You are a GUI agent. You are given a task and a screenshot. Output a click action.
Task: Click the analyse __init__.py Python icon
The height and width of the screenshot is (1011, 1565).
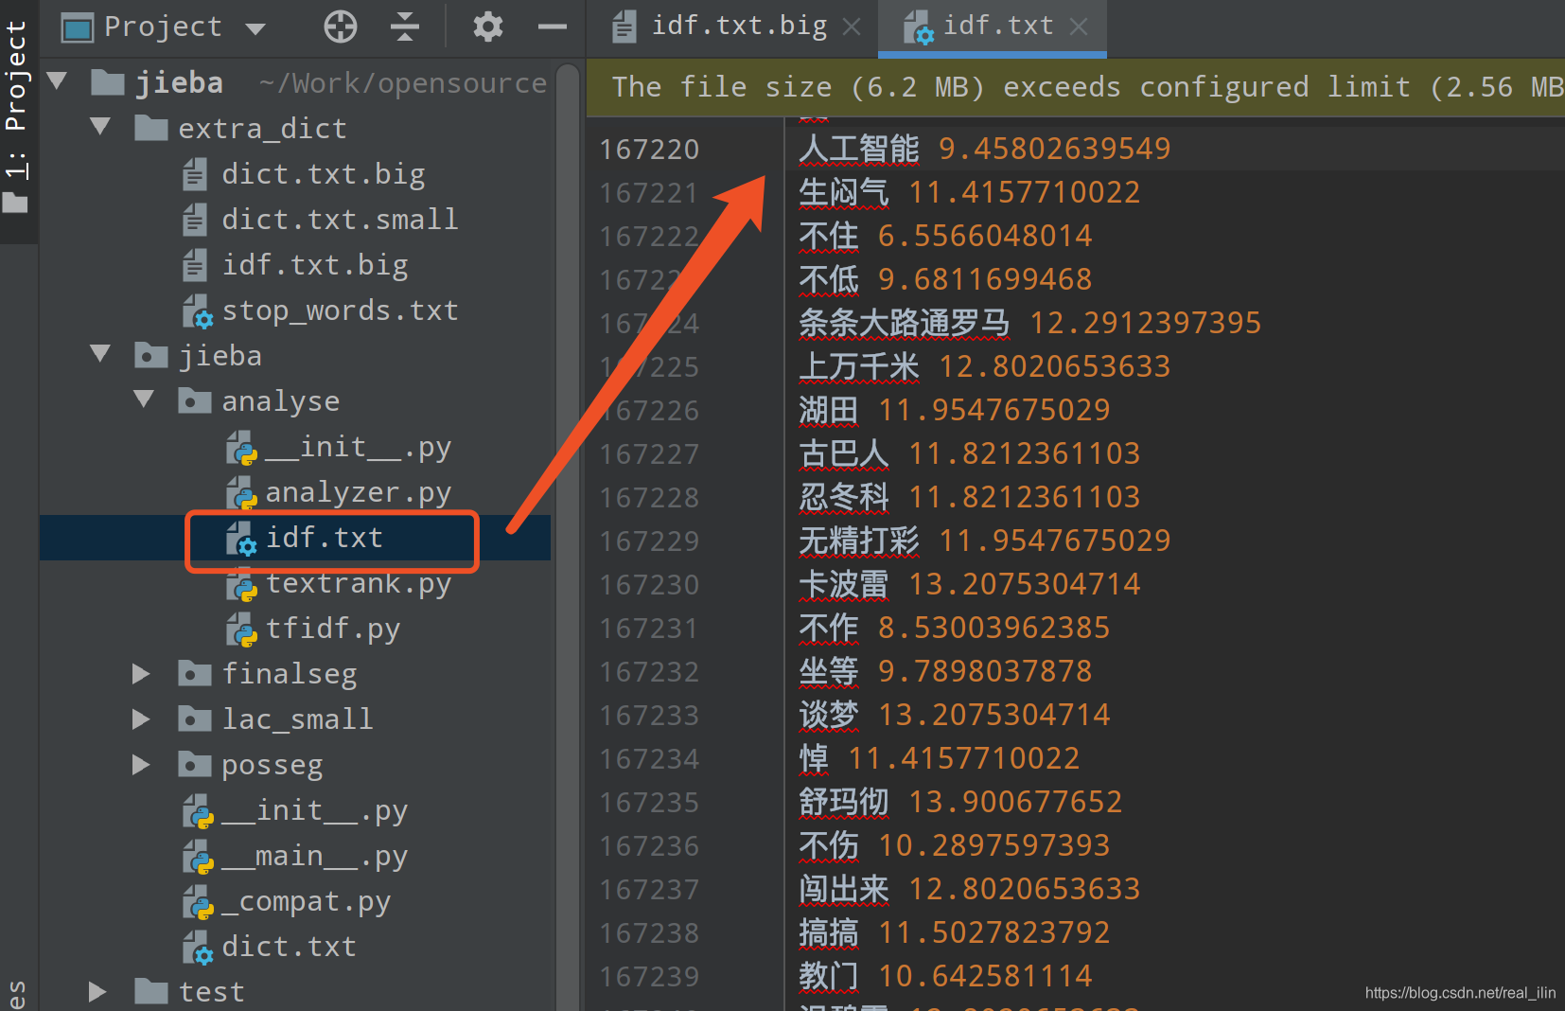(242, 448)
